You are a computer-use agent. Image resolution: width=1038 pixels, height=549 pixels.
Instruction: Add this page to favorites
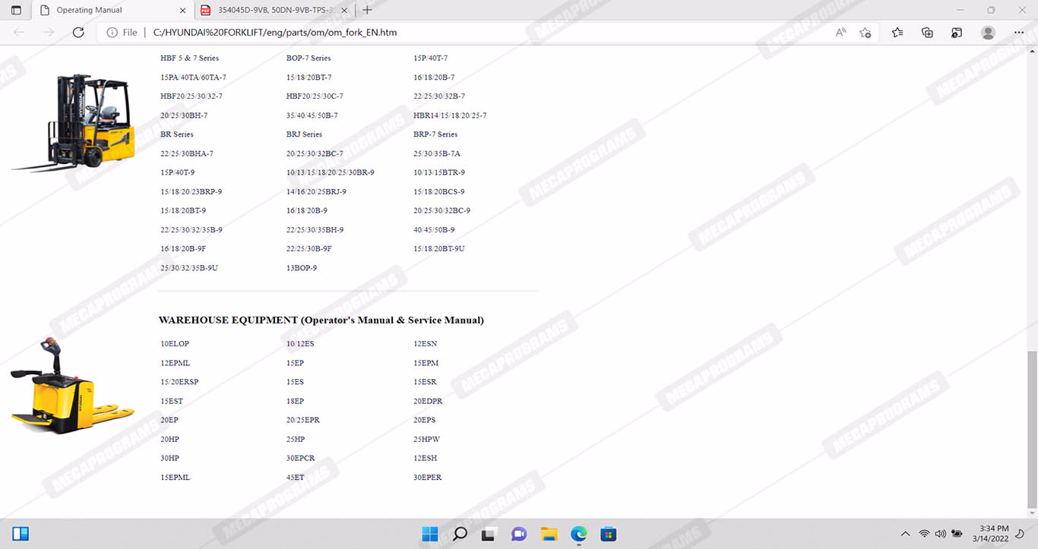pos(865,33)
